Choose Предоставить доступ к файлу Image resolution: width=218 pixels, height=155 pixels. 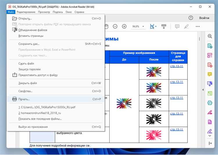[56, 75]
